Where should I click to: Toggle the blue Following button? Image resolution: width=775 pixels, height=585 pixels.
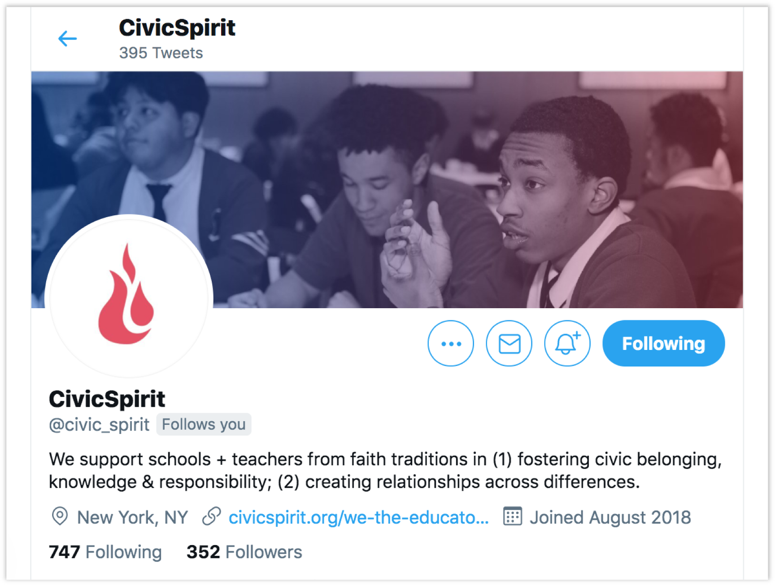coord(663,344)
